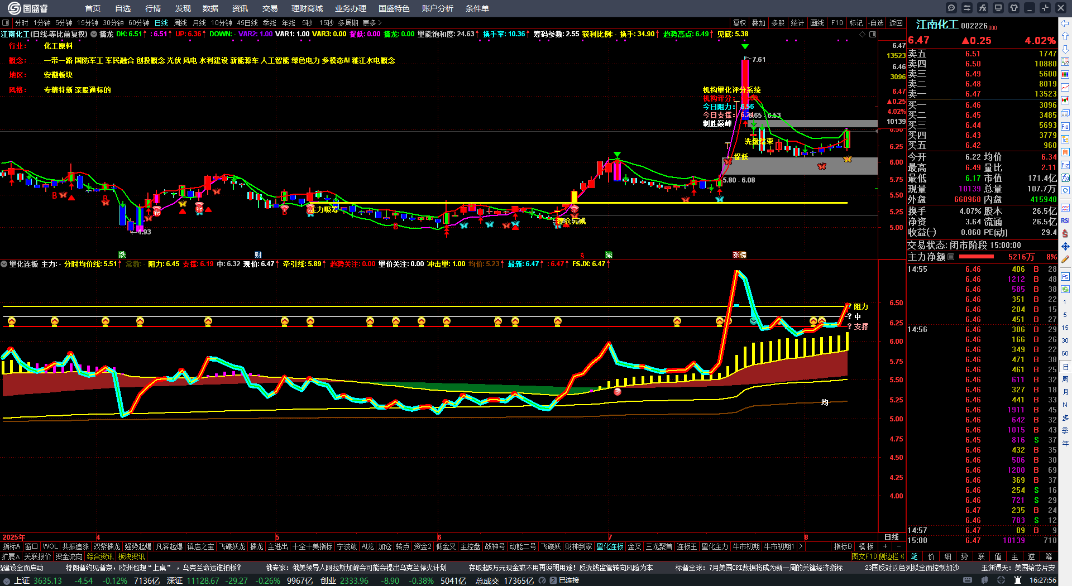Expand the 更多 periods dropdown
The width and height of the screenshot is (1072, 586).
click(372, 23)
